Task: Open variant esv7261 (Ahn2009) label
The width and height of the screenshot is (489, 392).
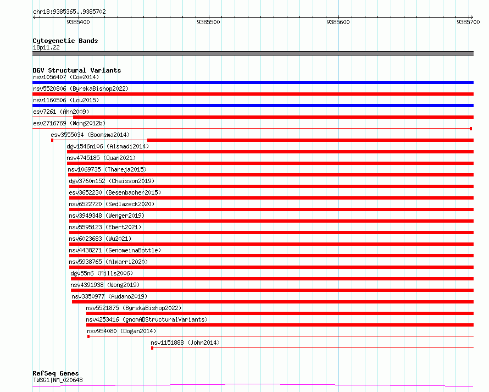Action: 61,112
